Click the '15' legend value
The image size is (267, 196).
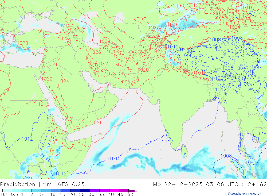pyautogui.click(x=62, y=194)
